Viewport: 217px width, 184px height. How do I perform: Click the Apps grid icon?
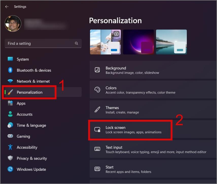tap(10, 103)
